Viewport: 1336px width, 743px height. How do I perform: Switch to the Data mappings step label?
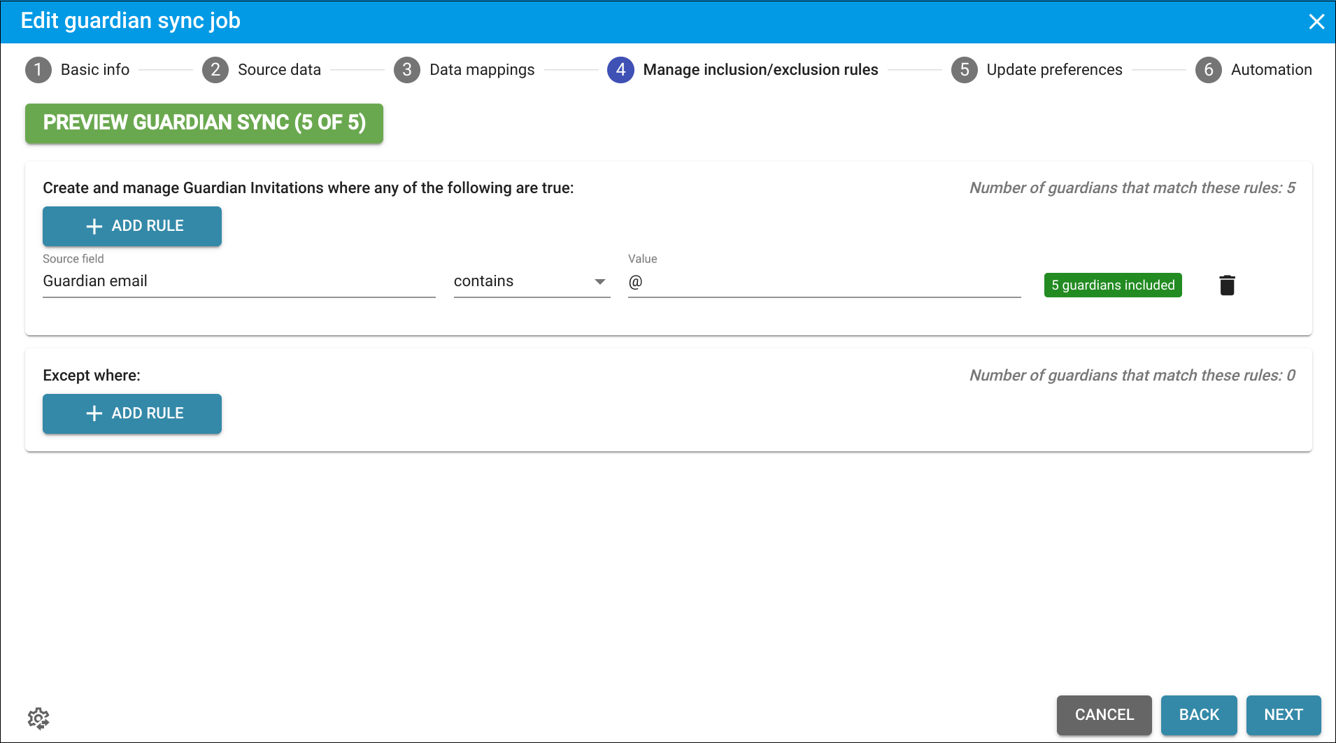[482, 70]
